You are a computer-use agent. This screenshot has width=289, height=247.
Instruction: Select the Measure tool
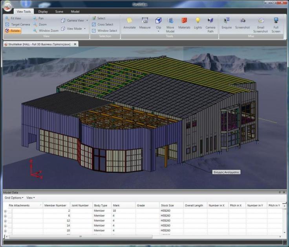[x=144, y=21]
